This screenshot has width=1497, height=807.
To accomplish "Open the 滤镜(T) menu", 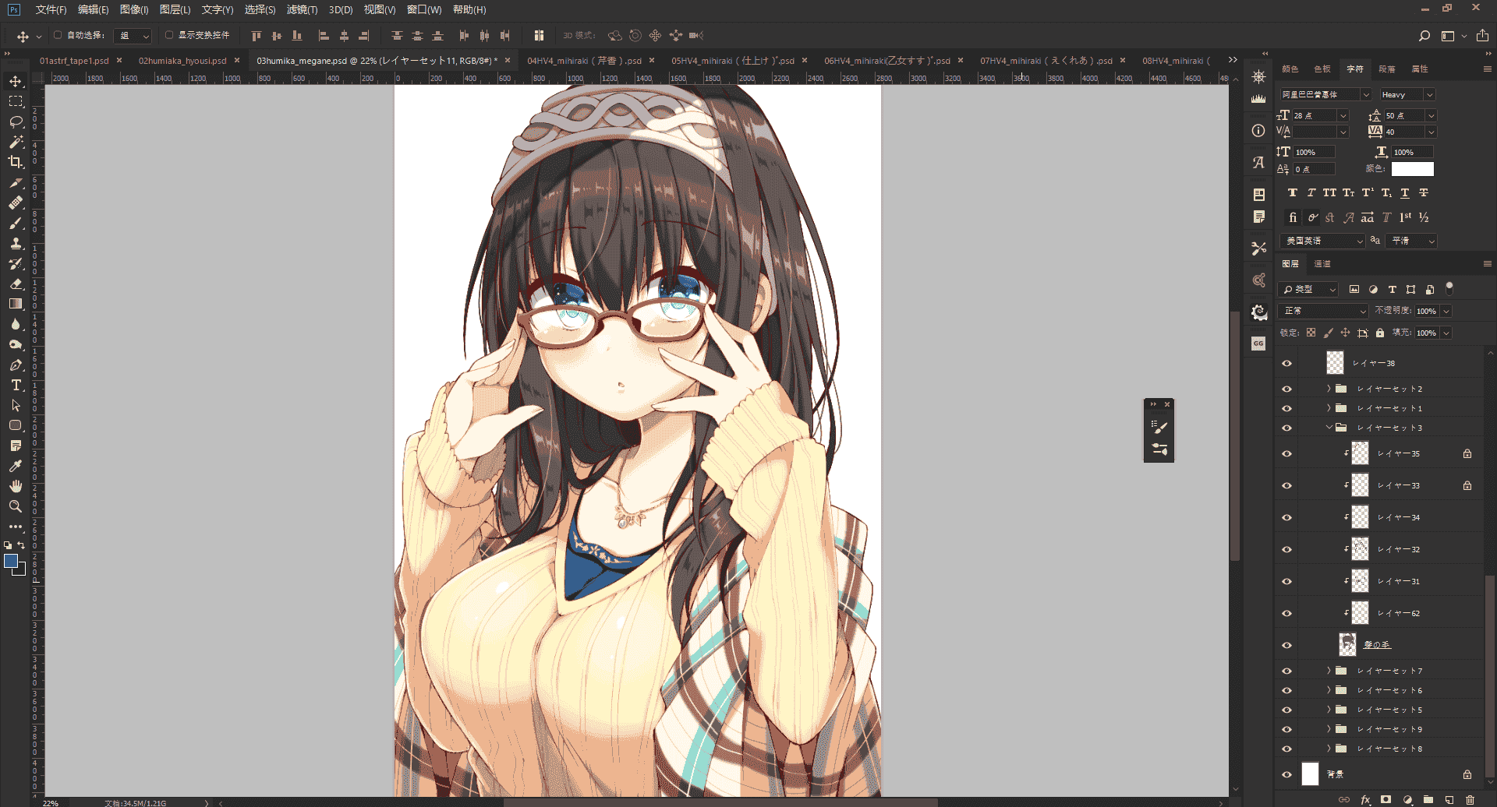I will tap(302, 9).
